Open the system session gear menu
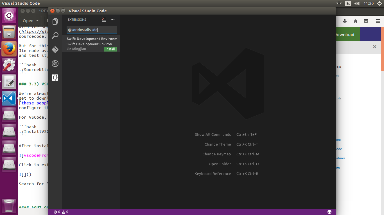Screen dimensions: 384x215 click(379, 3)
